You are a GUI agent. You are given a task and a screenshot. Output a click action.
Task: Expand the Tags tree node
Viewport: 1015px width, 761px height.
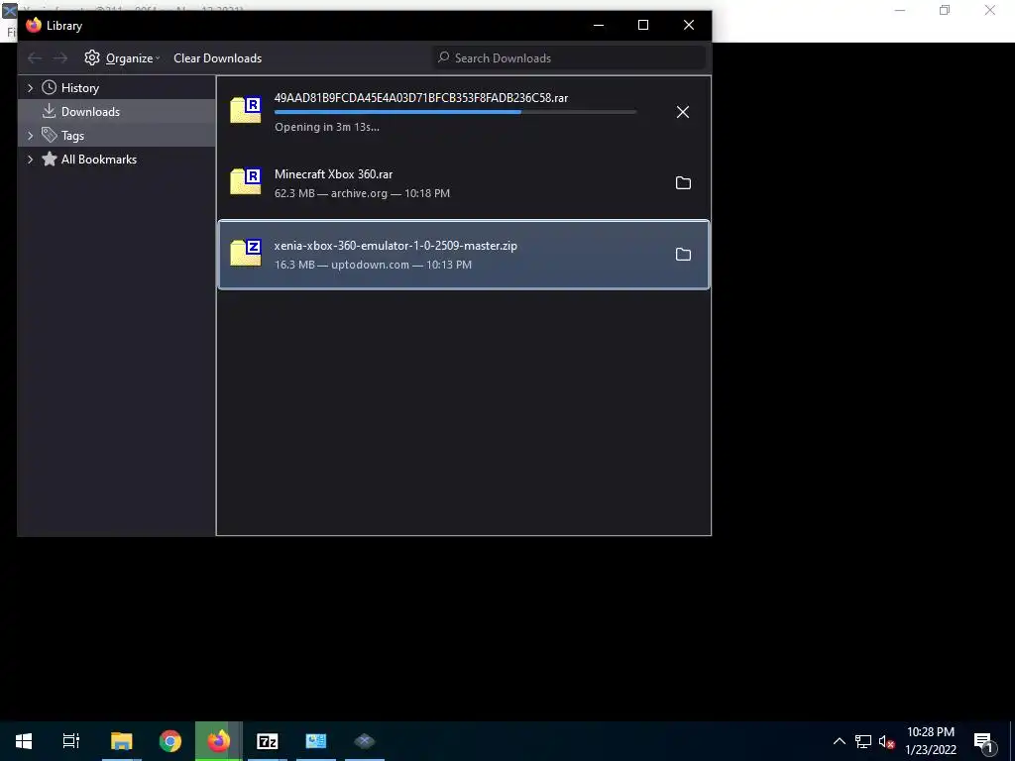pyautogui.click(x=30, y=135)
